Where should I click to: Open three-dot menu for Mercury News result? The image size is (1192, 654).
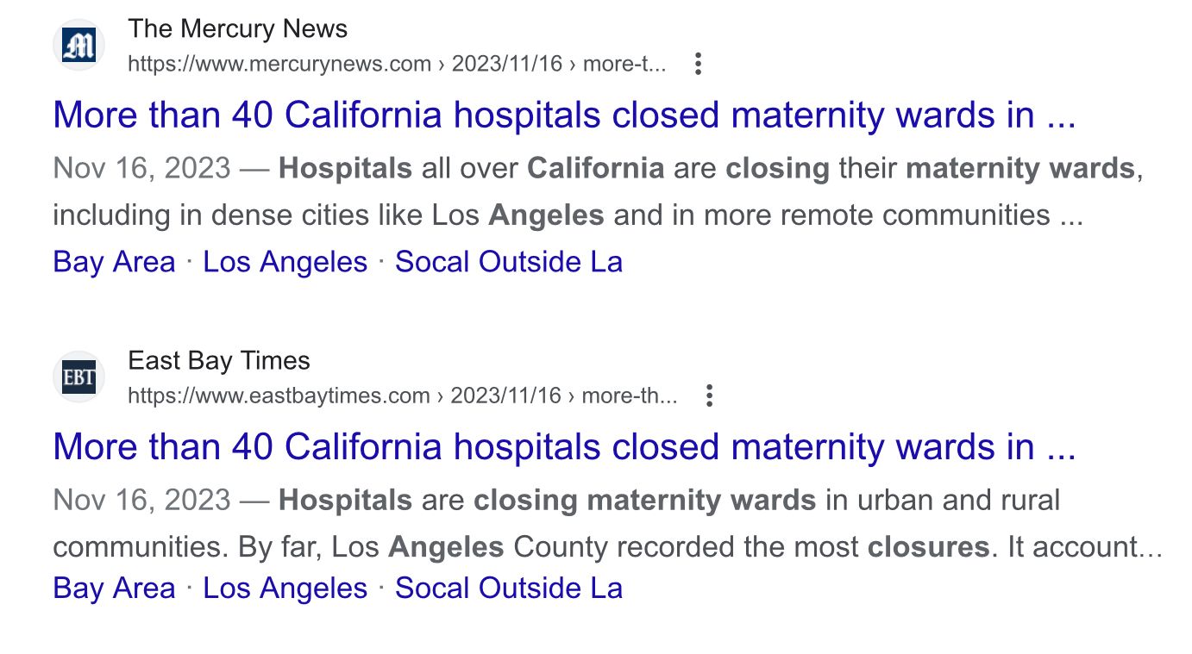click(x=699, y=64)
